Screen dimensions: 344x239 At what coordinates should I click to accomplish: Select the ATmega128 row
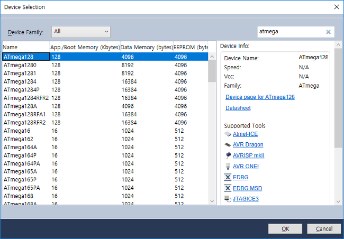tap(105, 57)
